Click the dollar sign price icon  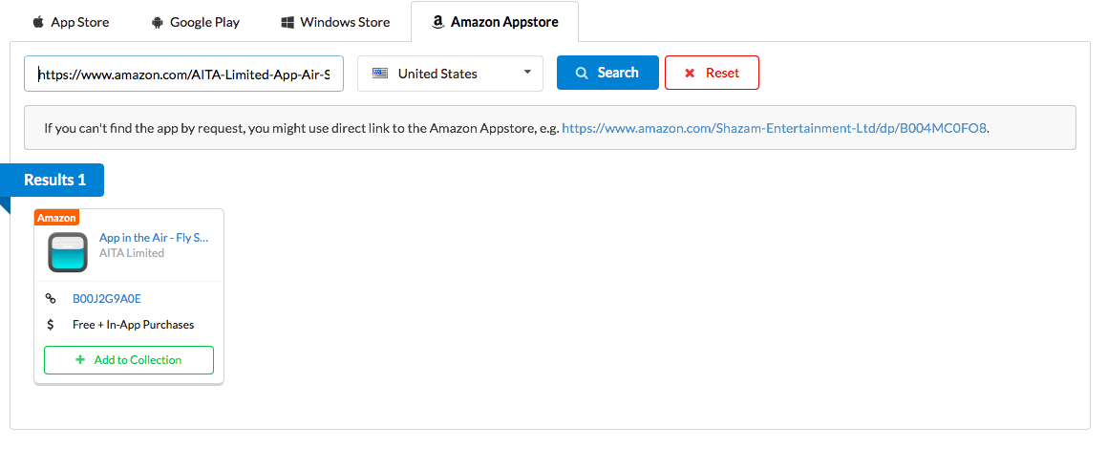coord(52,325)
